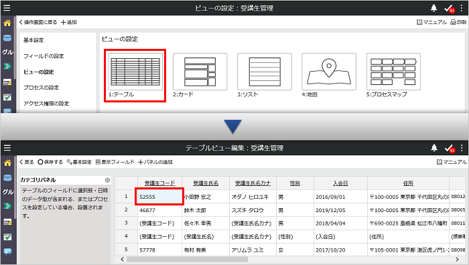Click 受講生氏名カナ column header
The width and height of the screenshot is (469, 265).
coord(253,183)
